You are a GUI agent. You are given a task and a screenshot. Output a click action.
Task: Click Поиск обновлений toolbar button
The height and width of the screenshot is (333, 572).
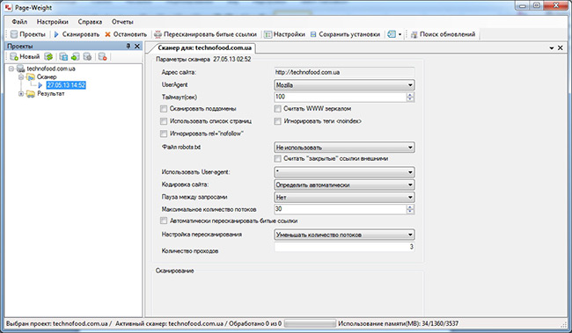coord(443,34)
